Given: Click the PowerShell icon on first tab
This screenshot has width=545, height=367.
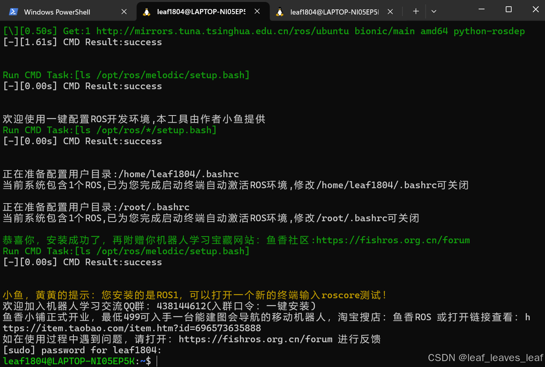Looking at the screenshot, I should [x=13, y=12].
